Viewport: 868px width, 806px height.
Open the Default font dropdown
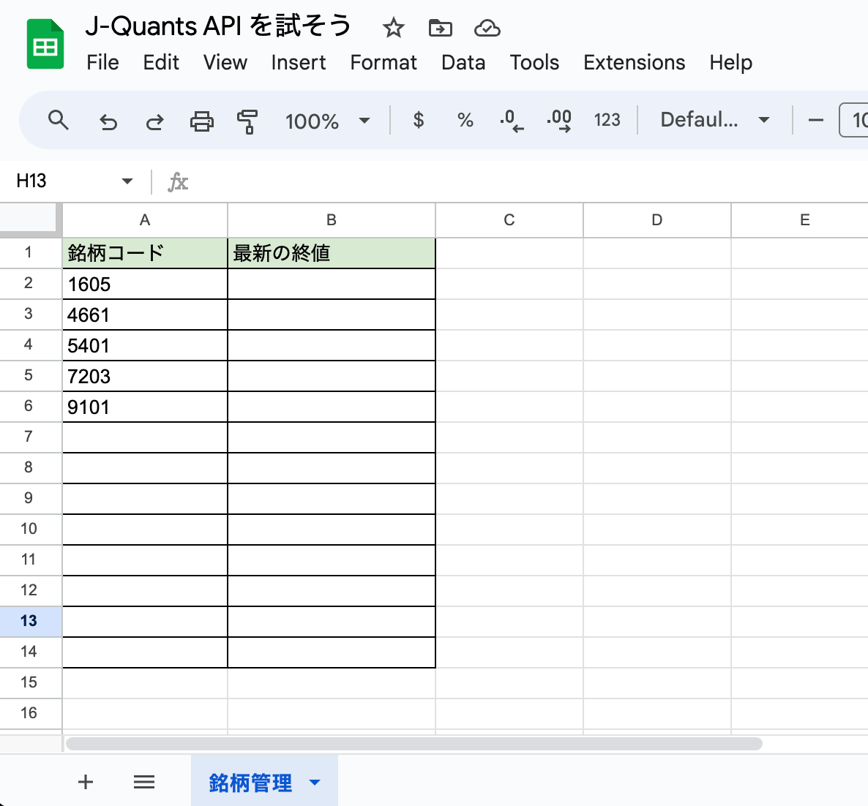click(714, 120)
